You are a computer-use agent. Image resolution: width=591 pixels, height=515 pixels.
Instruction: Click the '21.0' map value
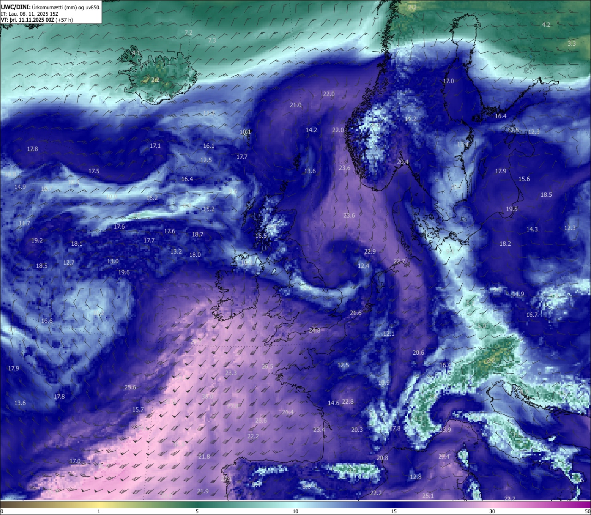click(295, 105)
